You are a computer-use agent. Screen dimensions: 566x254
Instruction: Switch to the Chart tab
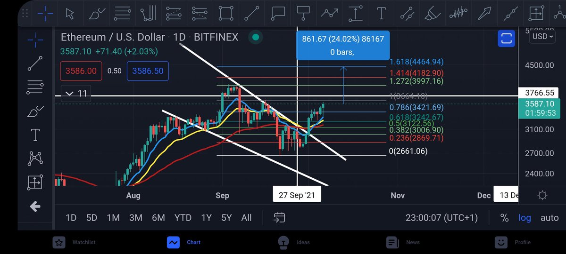point(184,242)
